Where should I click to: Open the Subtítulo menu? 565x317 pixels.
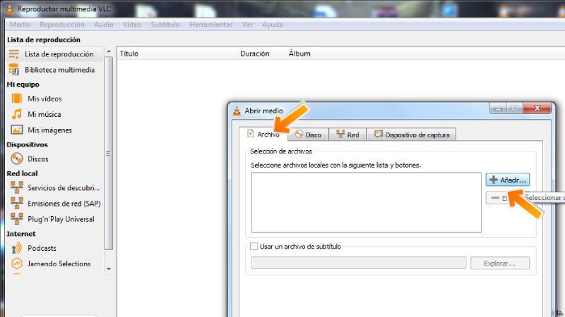coord(165,25)
